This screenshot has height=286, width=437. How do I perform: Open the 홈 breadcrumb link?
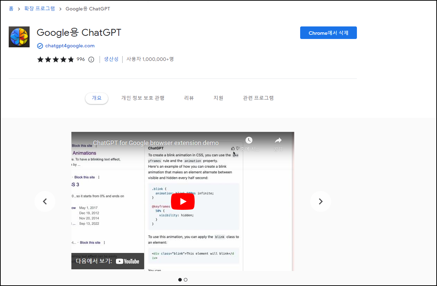pos(11,9)
